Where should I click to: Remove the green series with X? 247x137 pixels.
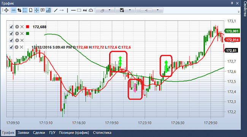tap(22, 33)
